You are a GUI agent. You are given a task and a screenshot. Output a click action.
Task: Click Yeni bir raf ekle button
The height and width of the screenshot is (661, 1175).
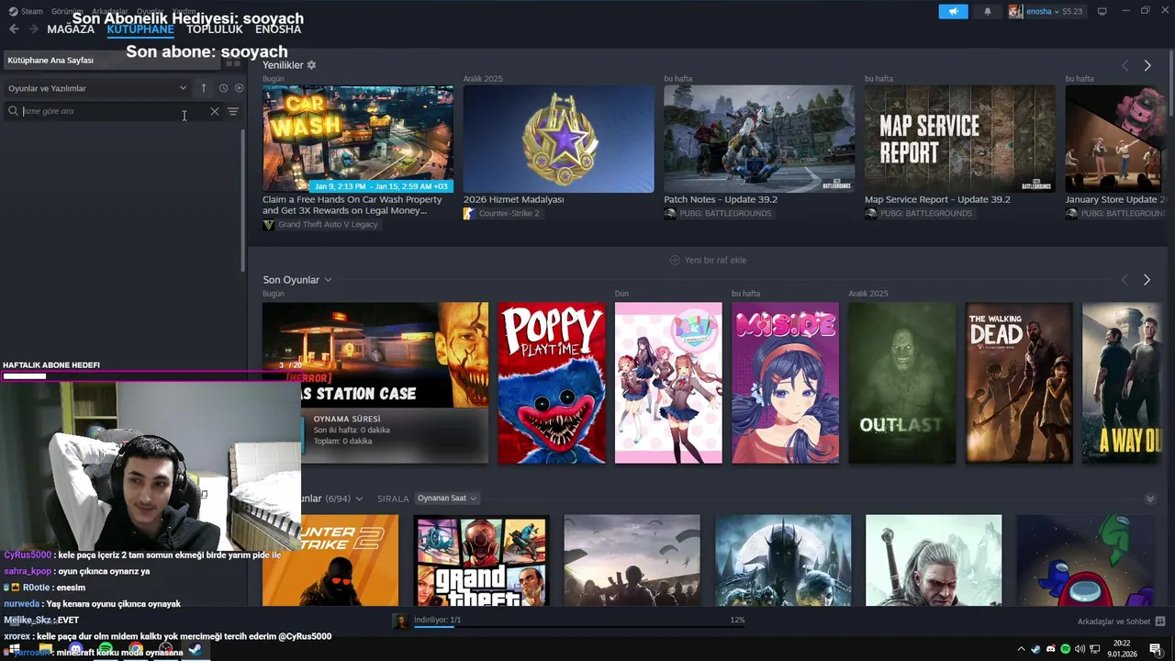coord(708,260)
